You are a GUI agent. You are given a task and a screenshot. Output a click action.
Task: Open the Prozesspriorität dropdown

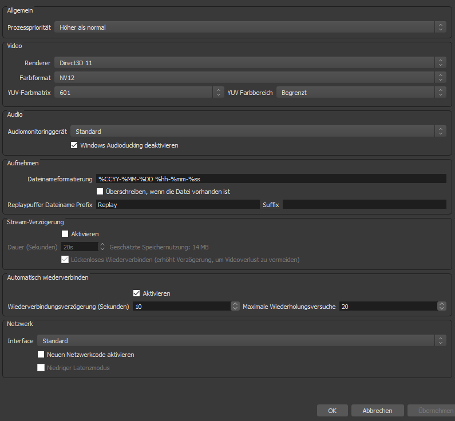250,27
